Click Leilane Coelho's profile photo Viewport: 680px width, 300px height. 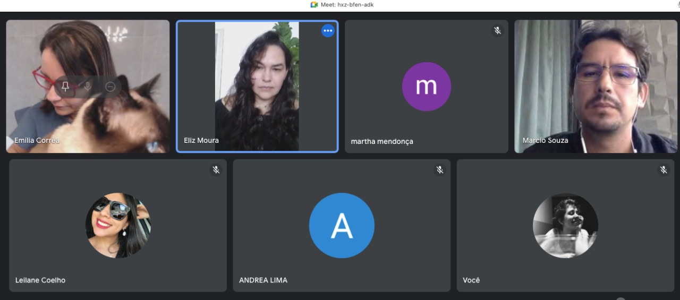pos(118,226)
